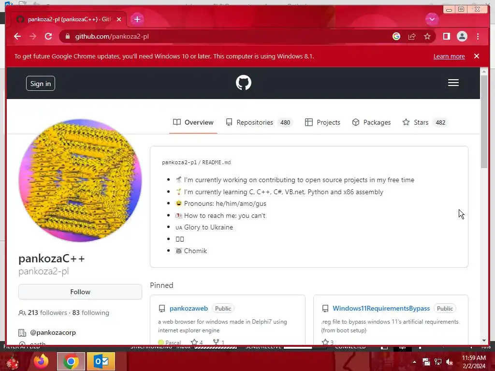This screenshot has height=371, width=495.
Task: Open the Windows11RequirementsBypass pinned repository
Action: coord(381,309)
